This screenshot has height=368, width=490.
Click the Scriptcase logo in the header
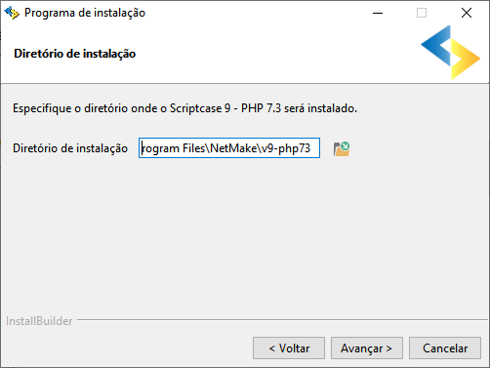coord(450,53)
